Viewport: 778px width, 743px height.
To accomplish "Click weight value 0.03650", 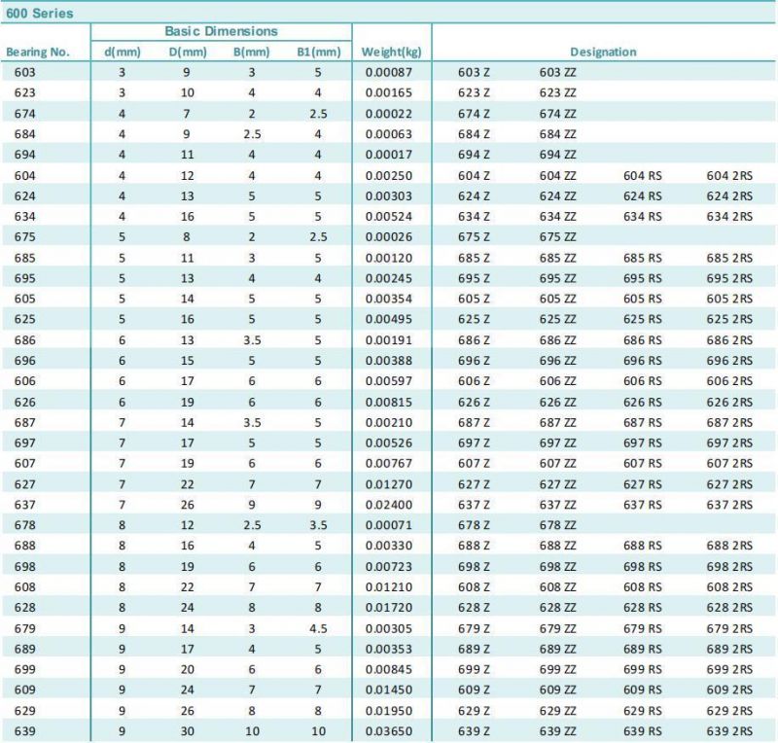I will tap(389, 731).
